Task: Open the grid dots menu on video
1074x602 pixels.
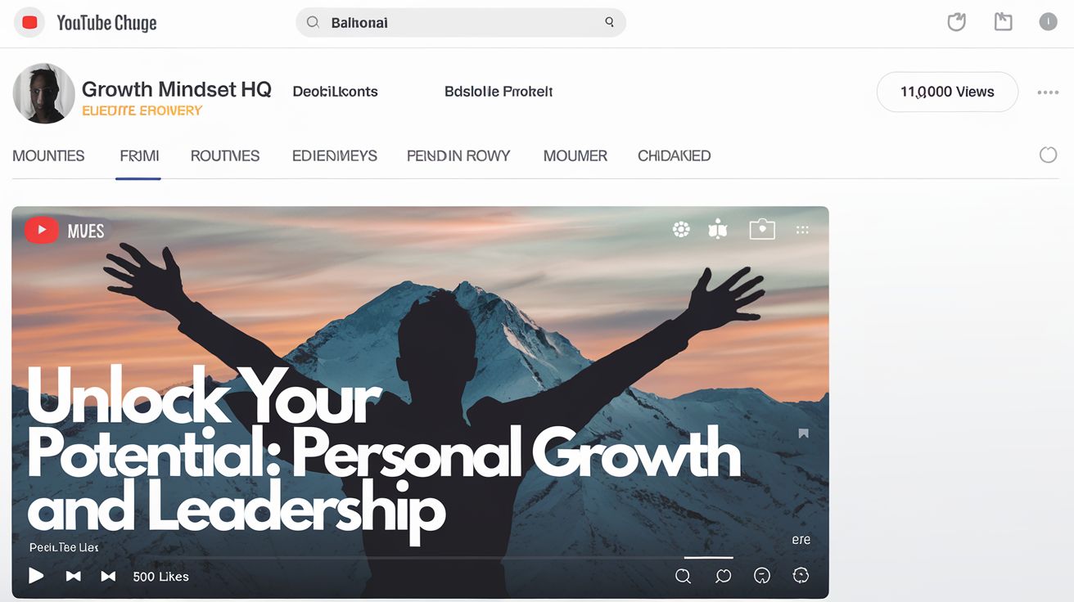Action: 802,231
